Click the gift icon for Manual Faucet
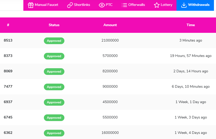 tap(31, 5)
